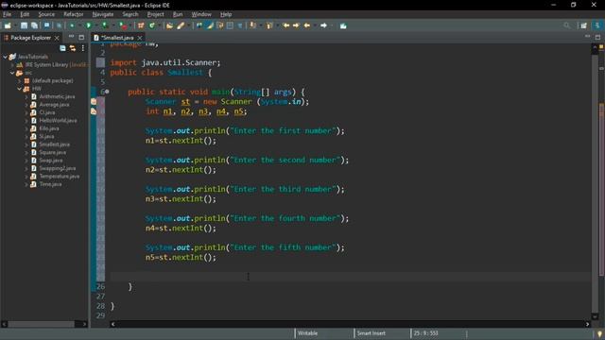Toggle Block Selection mode
Screen dimensions: 605x340
pos(230,25)
